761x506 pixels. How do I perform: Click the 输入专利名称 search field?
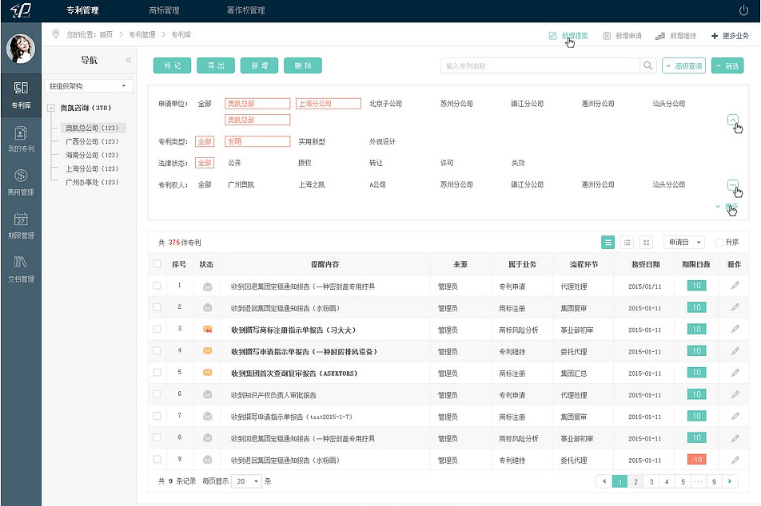pos(540,66)
